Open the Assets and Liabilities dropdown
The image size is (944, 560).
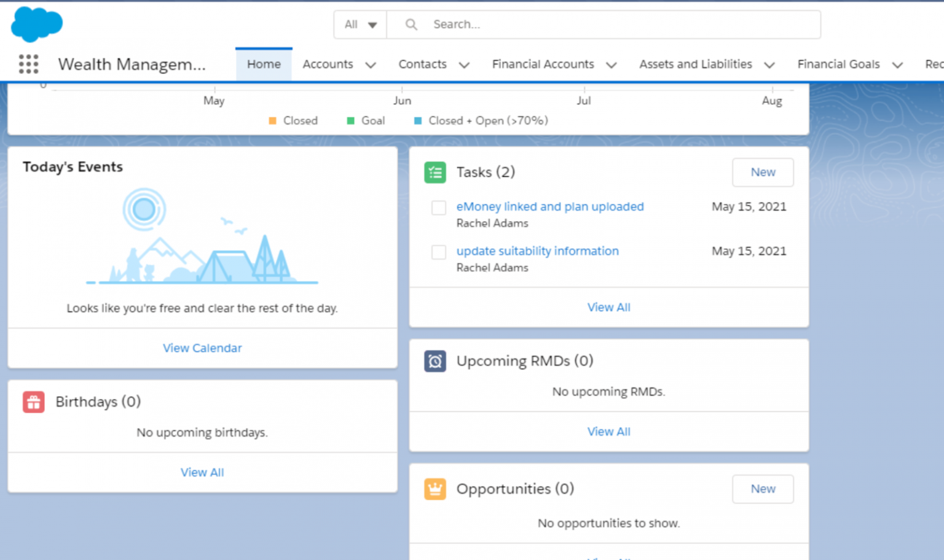769,64
